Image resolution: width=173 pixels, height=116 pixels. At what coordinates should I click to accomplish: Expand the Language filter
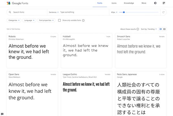coord(29,20)
